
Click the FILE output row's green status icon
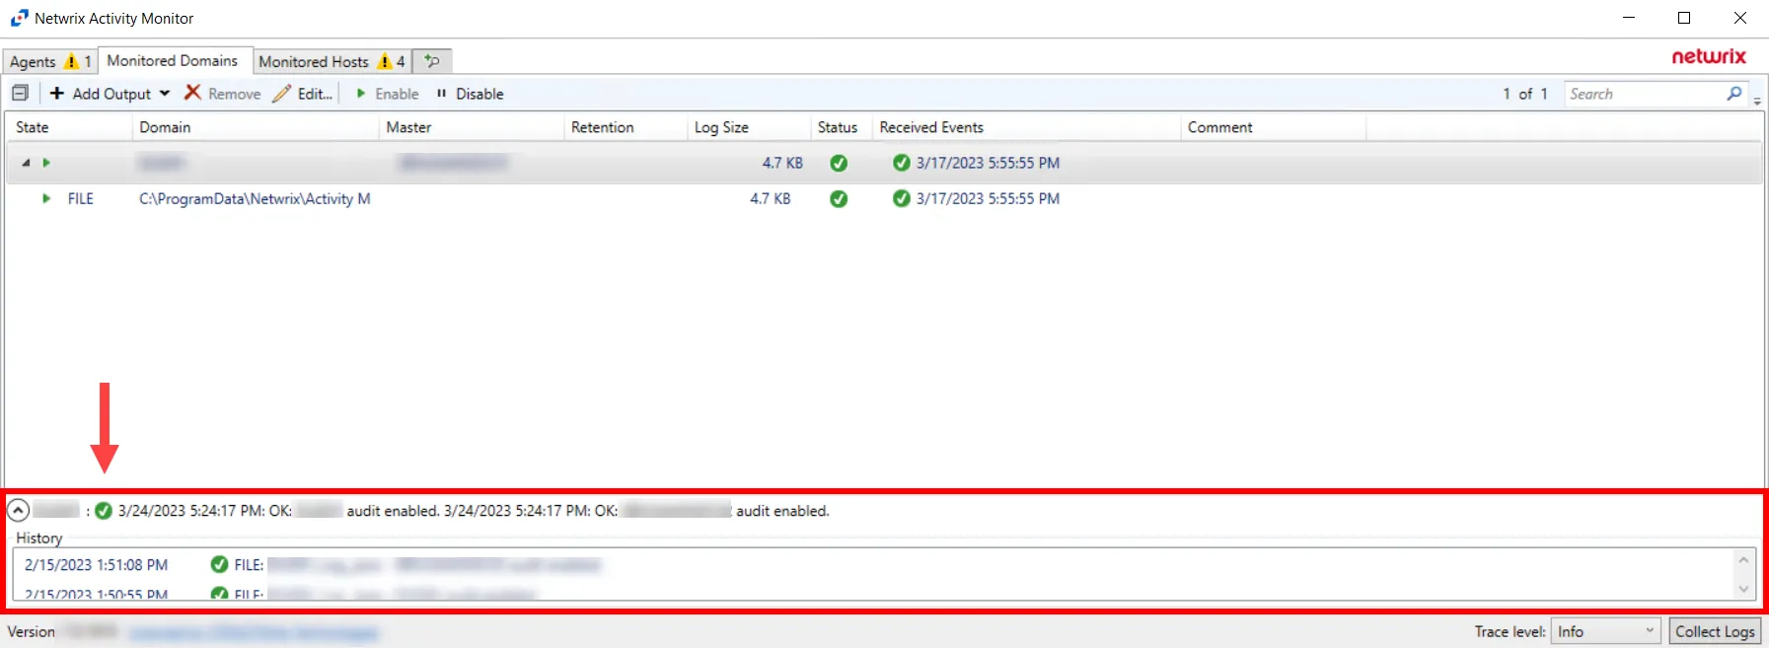pos(839,199)
